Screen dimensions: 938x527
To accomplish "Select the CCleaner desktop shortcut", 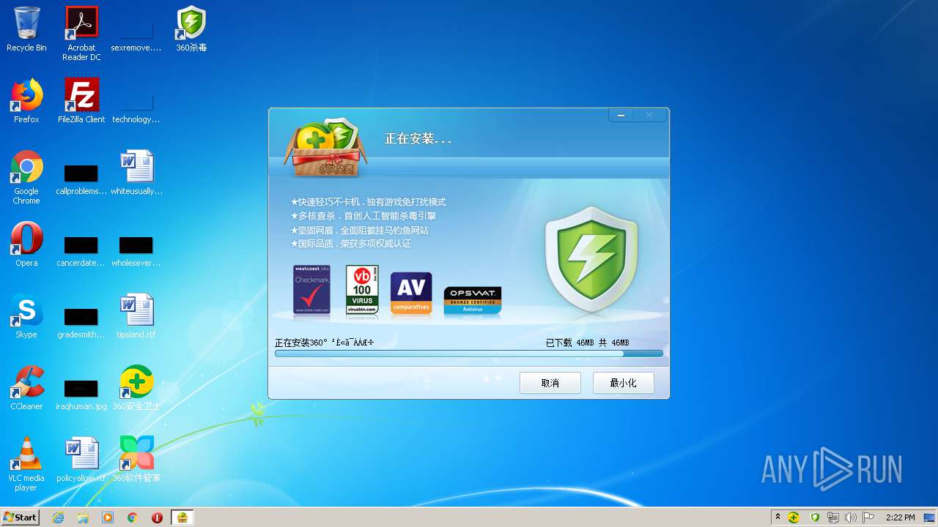I will click(26, 388).
